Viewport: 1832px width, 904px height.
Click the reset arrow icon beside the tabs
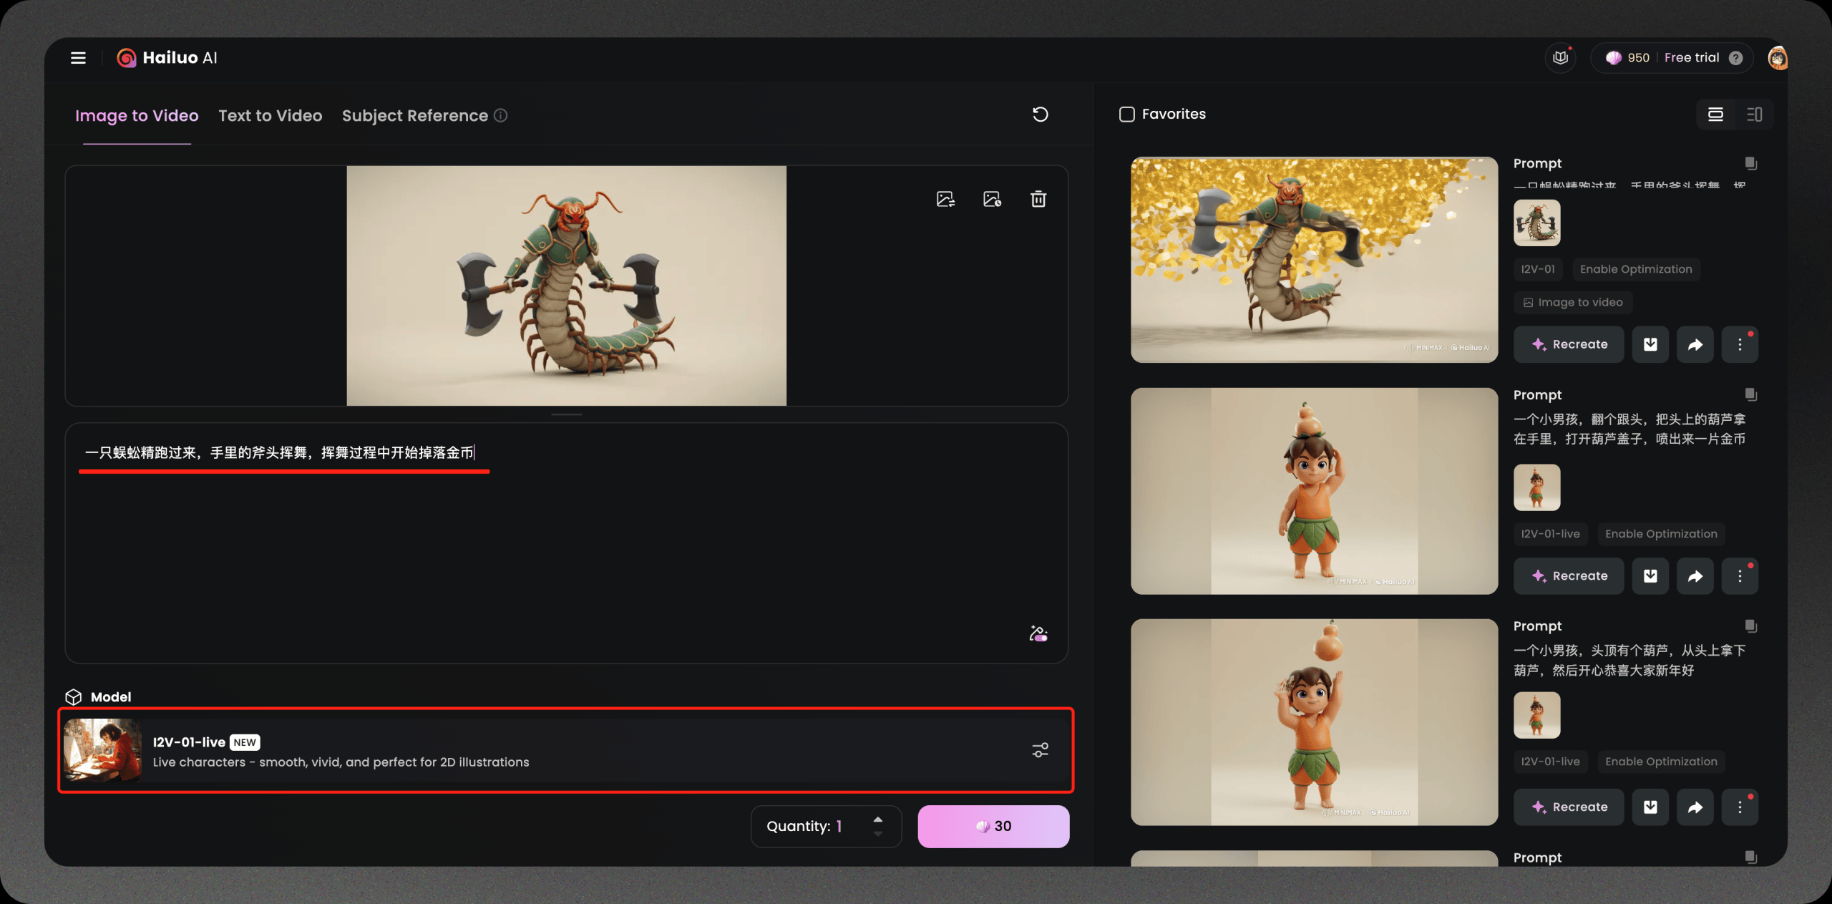point(1040,115)
